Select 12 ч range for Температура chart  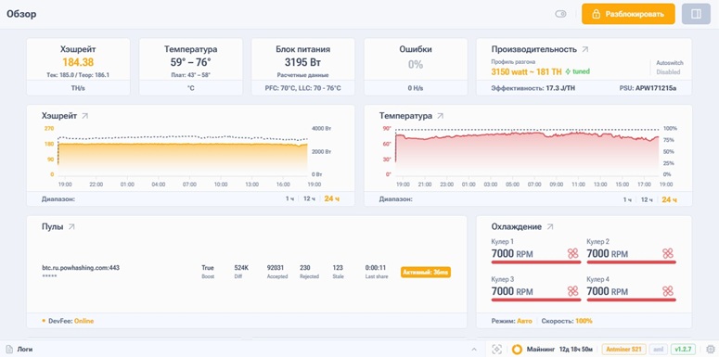click(647, 199)
